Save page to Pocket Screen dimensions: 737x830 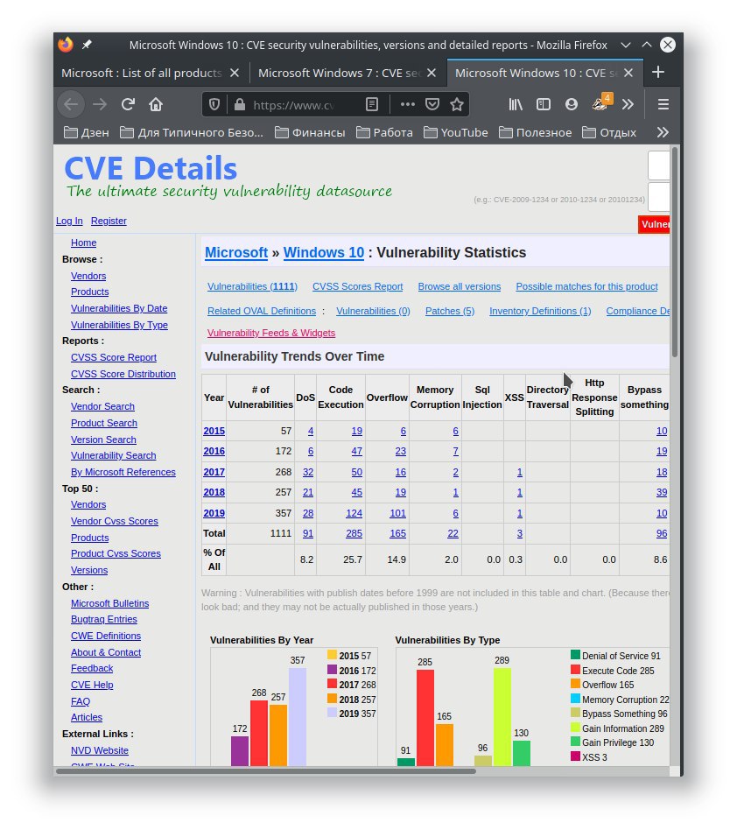tap(432, 104)
